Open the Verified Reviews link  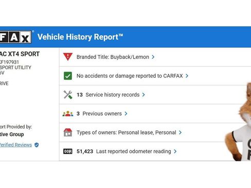pos(16,145)
